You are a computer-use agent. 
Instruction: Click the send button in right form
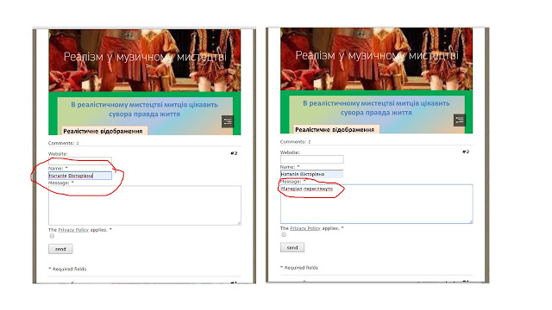click(x=292, y=247)
